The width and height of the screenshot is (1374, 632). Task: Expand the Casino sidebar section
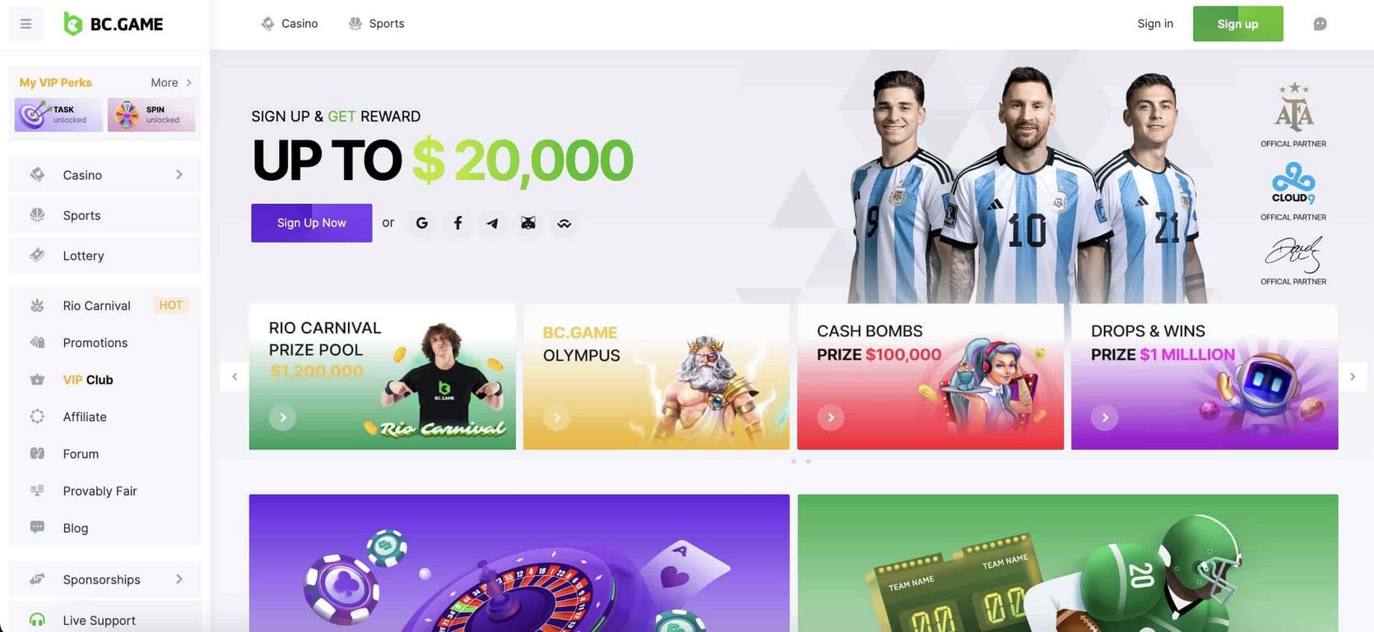pos(105,175)
